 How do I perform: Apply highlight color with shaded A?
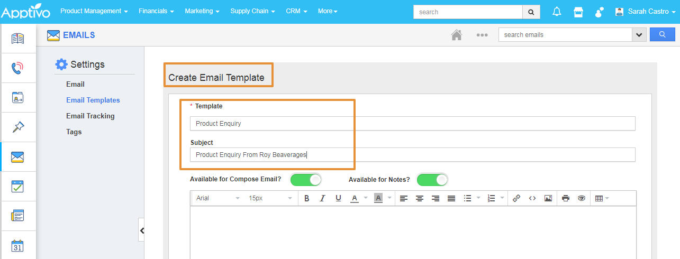pyautogui.click(x=378, y=198)
